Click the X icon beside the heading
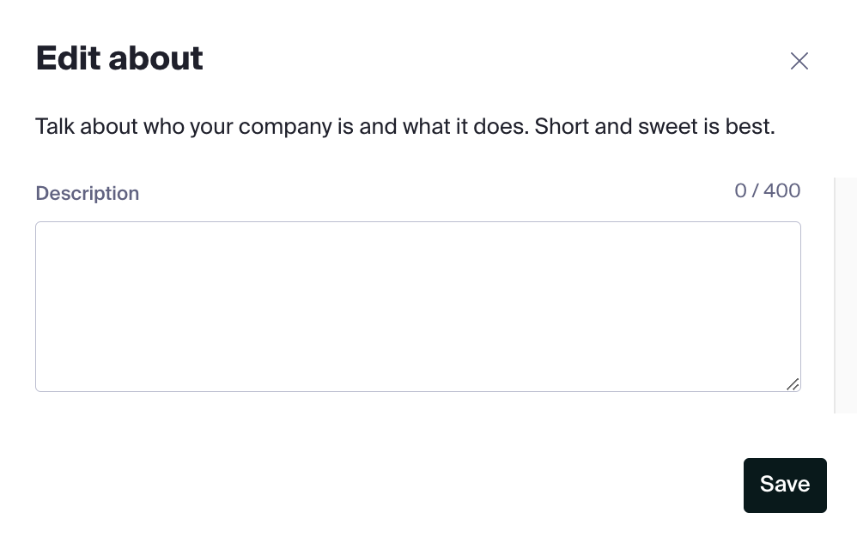857x549 pixels. coord(799,61)
